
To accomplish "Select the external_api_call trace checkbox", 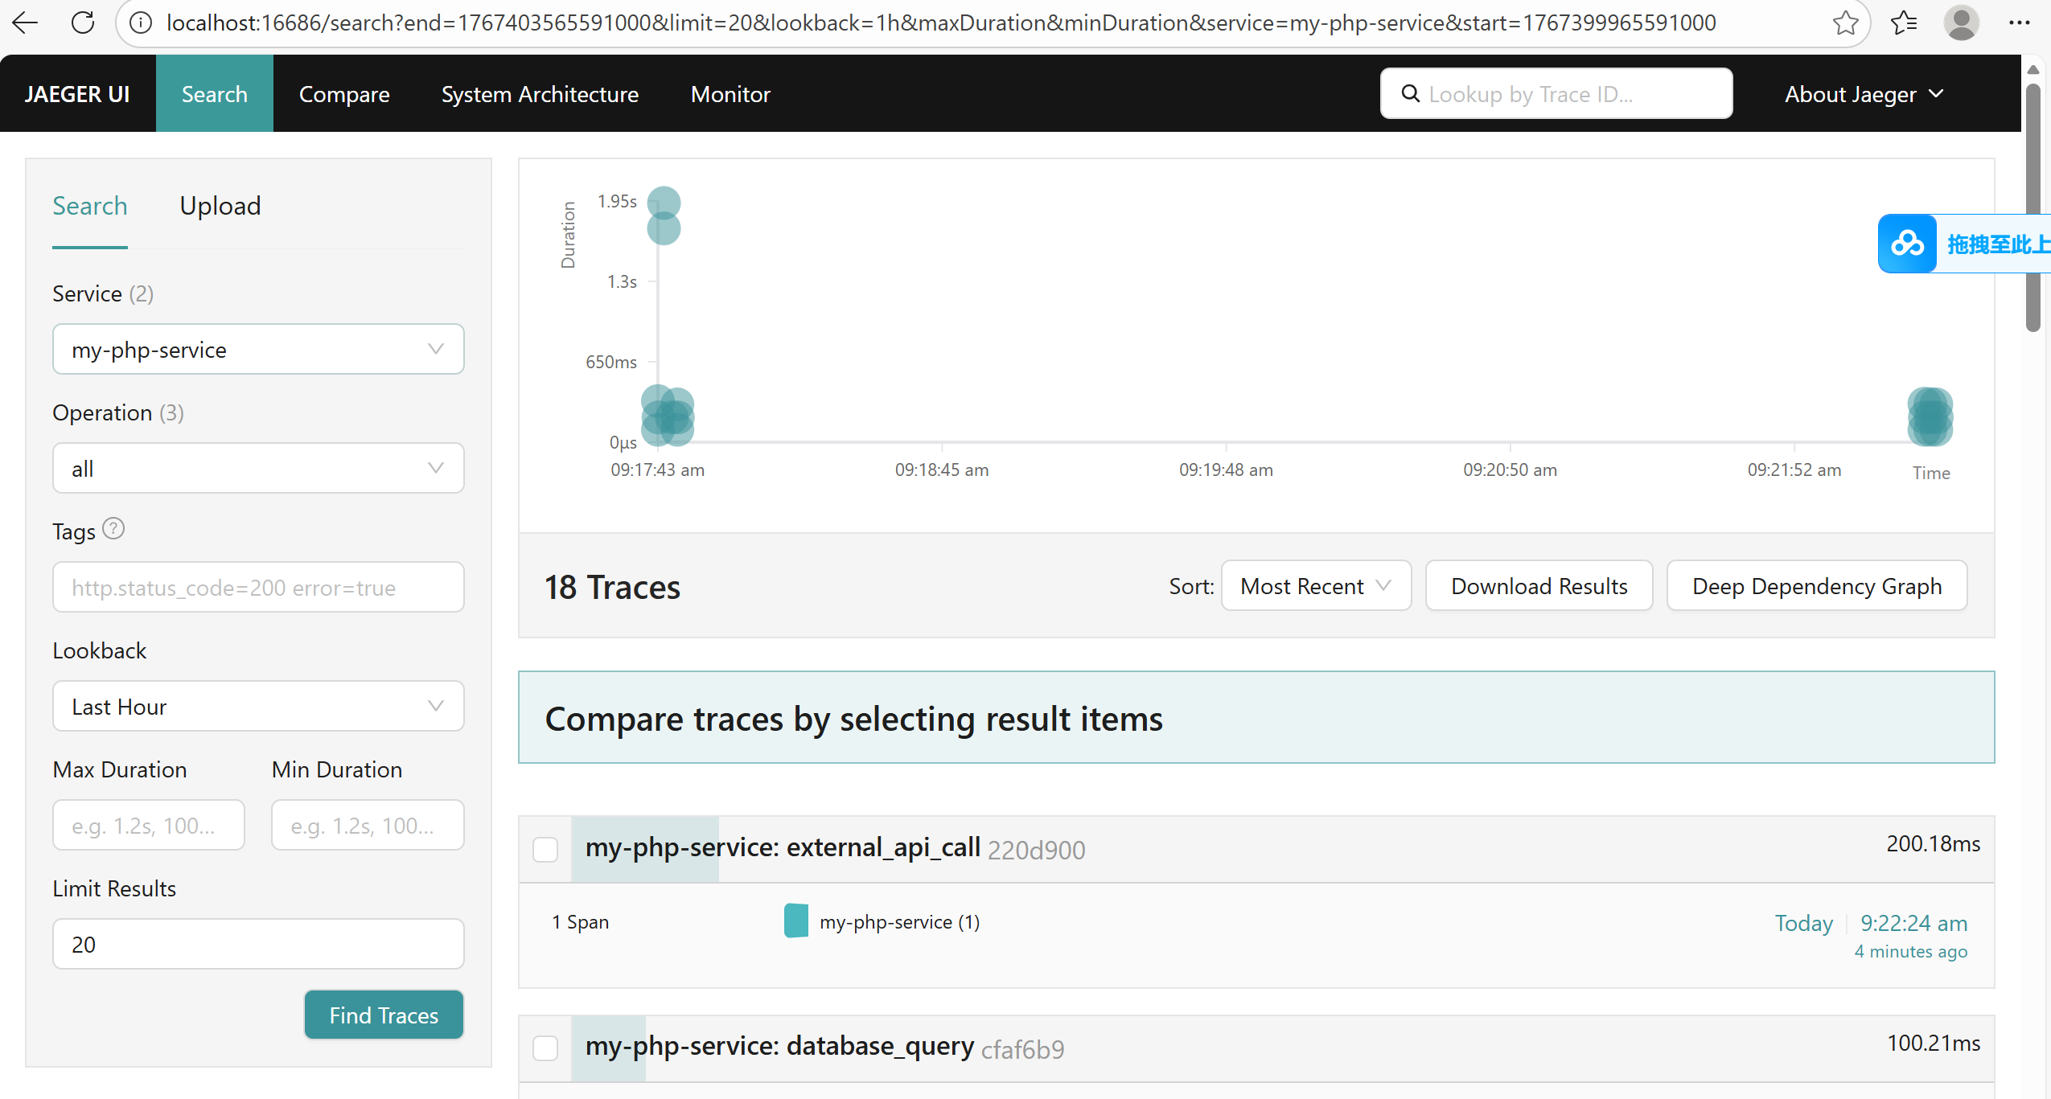I will tap(545, 849).
